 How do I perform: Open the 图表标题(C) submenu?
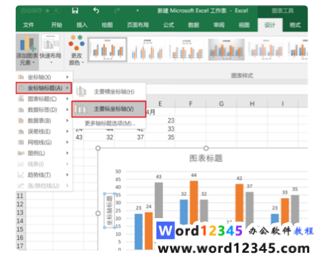(44, 99)
